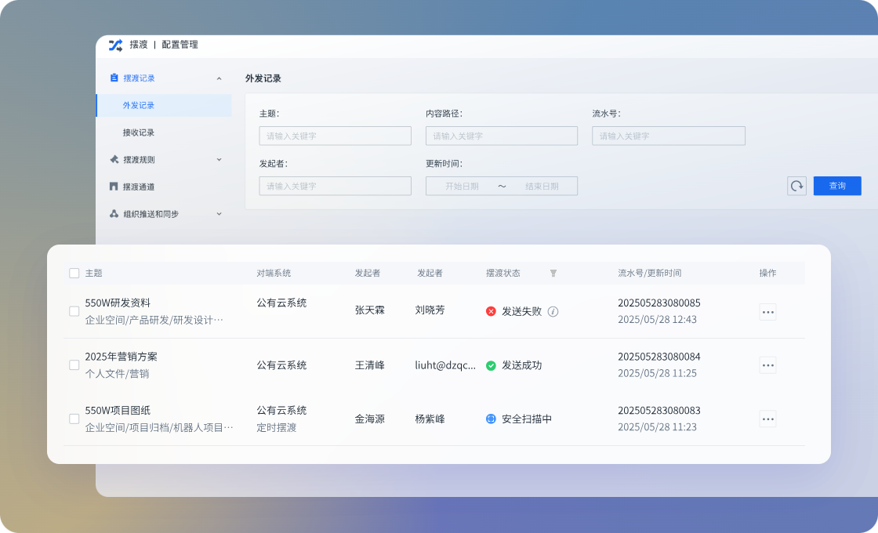Select the 550W项目图纸 row checkbox
The image size is (878, 533).
(74, 419)
